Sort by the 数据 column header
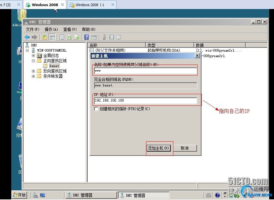Image resolution: width=274 pixels, height=200 pixels. [220, 45]
